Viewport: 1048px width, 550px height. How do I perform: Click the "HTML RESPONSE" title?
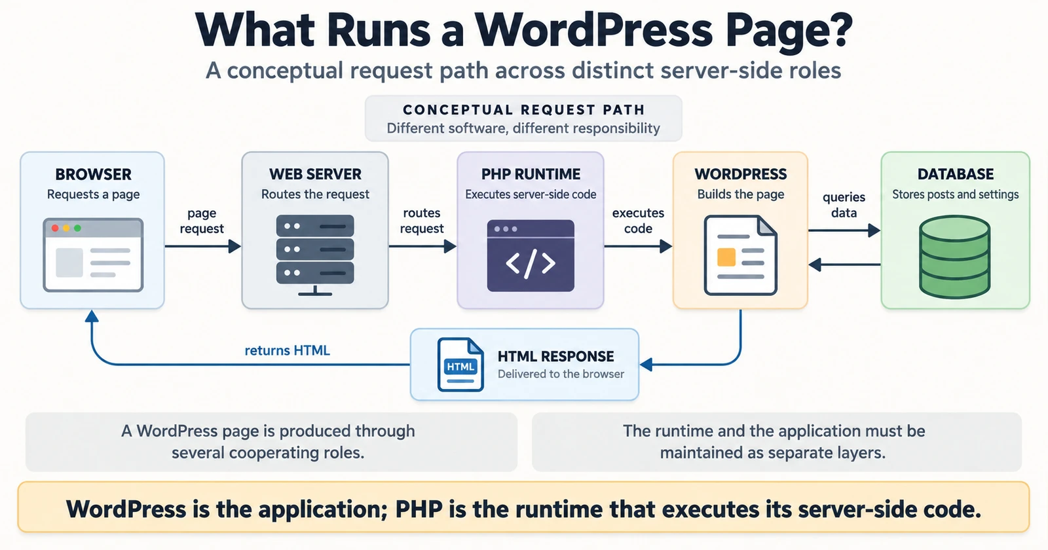pos(555,356)
